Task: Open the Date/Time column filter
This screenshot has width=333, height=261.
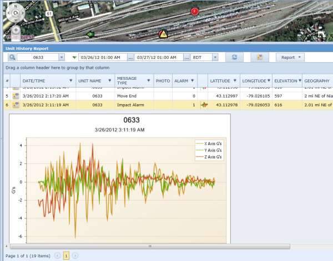Action: pyautogui.click(x=70, y=81)
